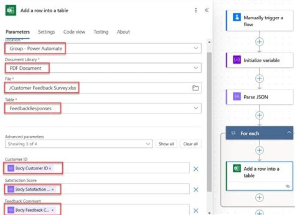295x215 pixels.
Task: Click the Body Feedback C... token
Action: tap(32, 210)
